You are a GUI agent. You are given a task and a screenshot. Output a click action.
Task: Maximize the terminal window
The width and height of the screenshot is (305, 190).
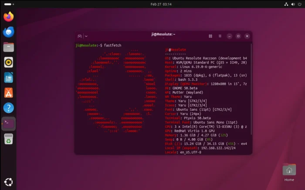click(x=238, y=36)
